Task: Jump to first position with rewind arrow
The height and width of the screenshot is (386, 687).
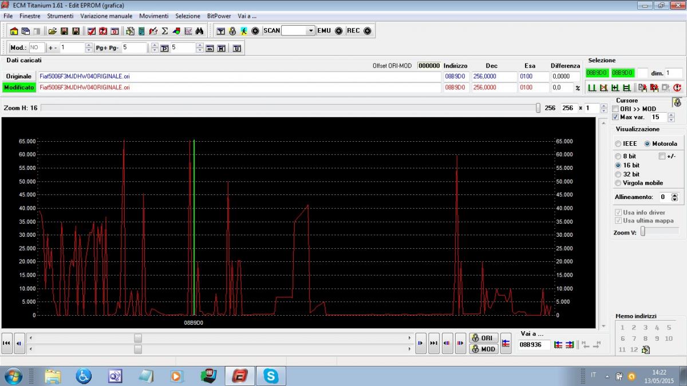Action: click(x=7, y=344)
